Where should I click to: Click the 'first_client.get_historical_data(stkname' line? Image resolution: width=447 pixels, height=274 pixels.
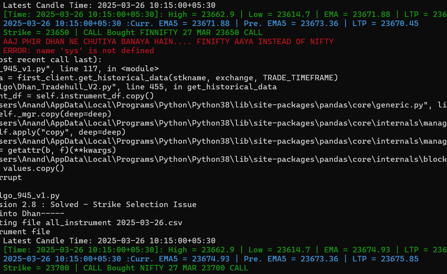pyautogui.click(x=169, y=78)
